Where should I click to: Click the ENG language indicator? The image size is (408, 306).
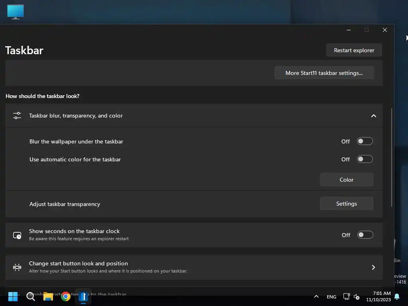pyautogui.click(x=331, y=296)
